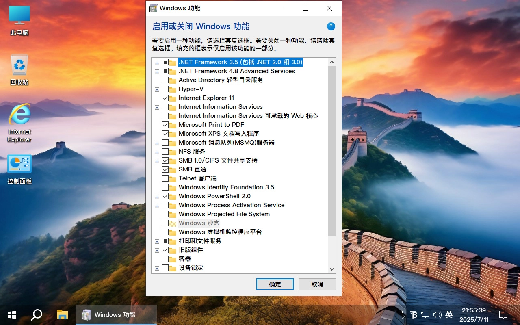Expand the 打印和文件服务 node
This screenshot has width=520, height=325.
pyautogui.click(x=157, y=241)
